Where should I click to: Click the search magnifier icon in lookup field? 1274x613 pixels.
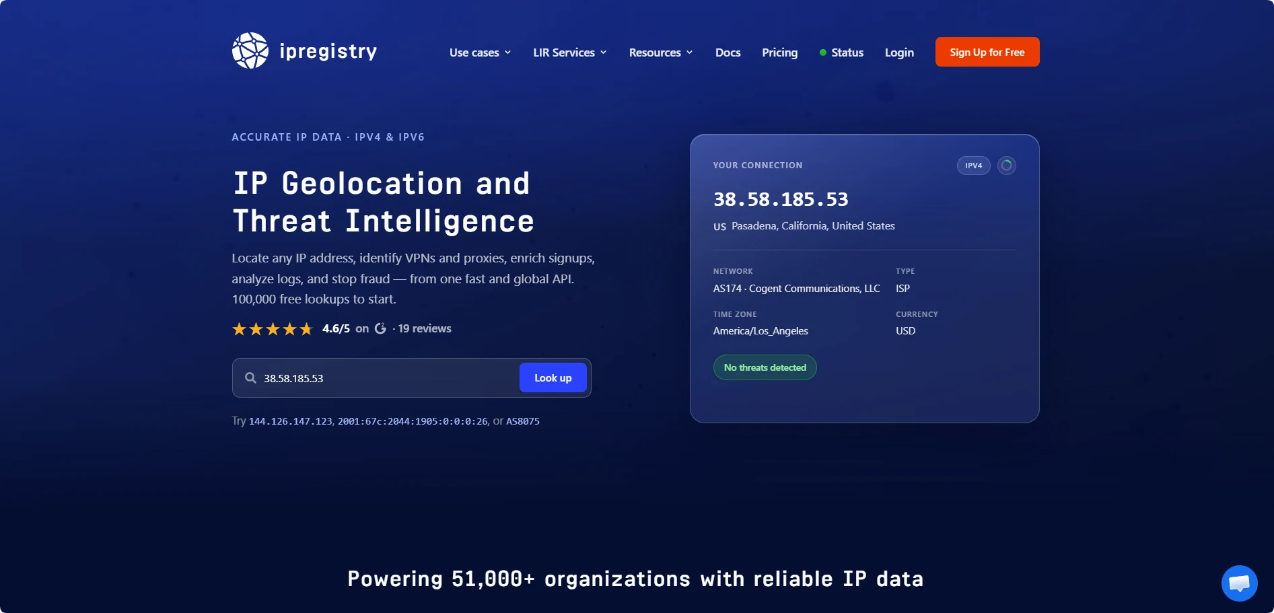coord(250,378)
